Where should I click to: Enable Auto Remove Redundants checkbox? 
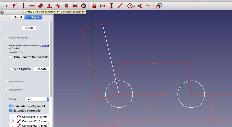click(11, 57)
